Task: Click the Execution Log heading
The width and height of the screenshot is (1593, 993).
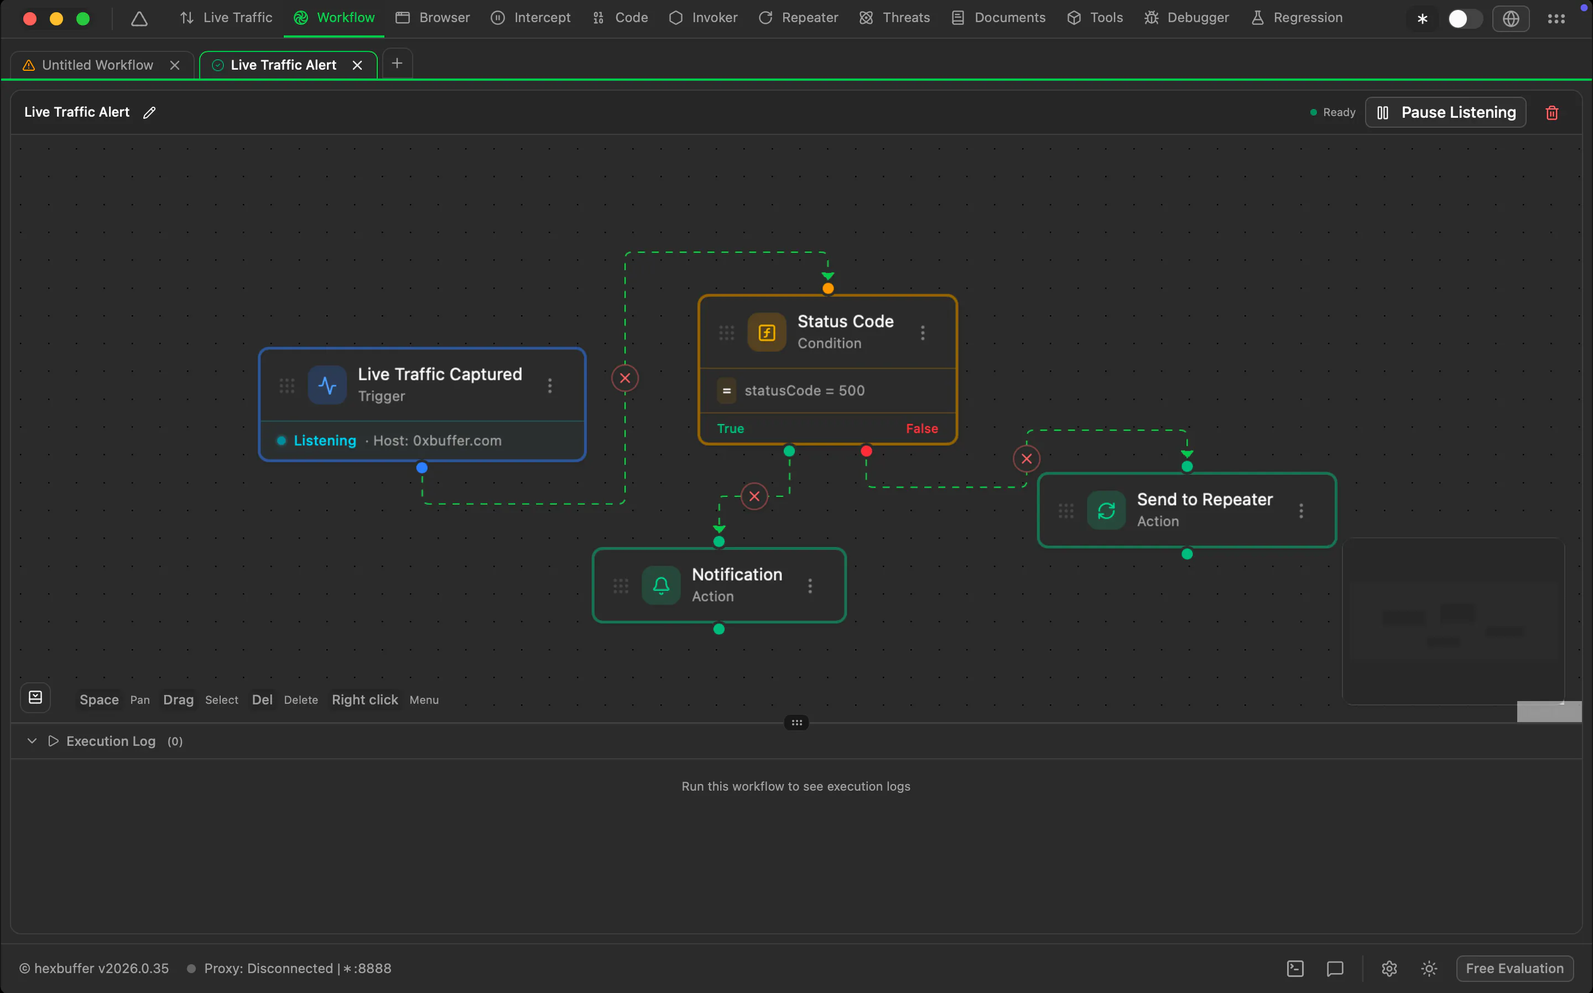Action: (x=111, y=741)
